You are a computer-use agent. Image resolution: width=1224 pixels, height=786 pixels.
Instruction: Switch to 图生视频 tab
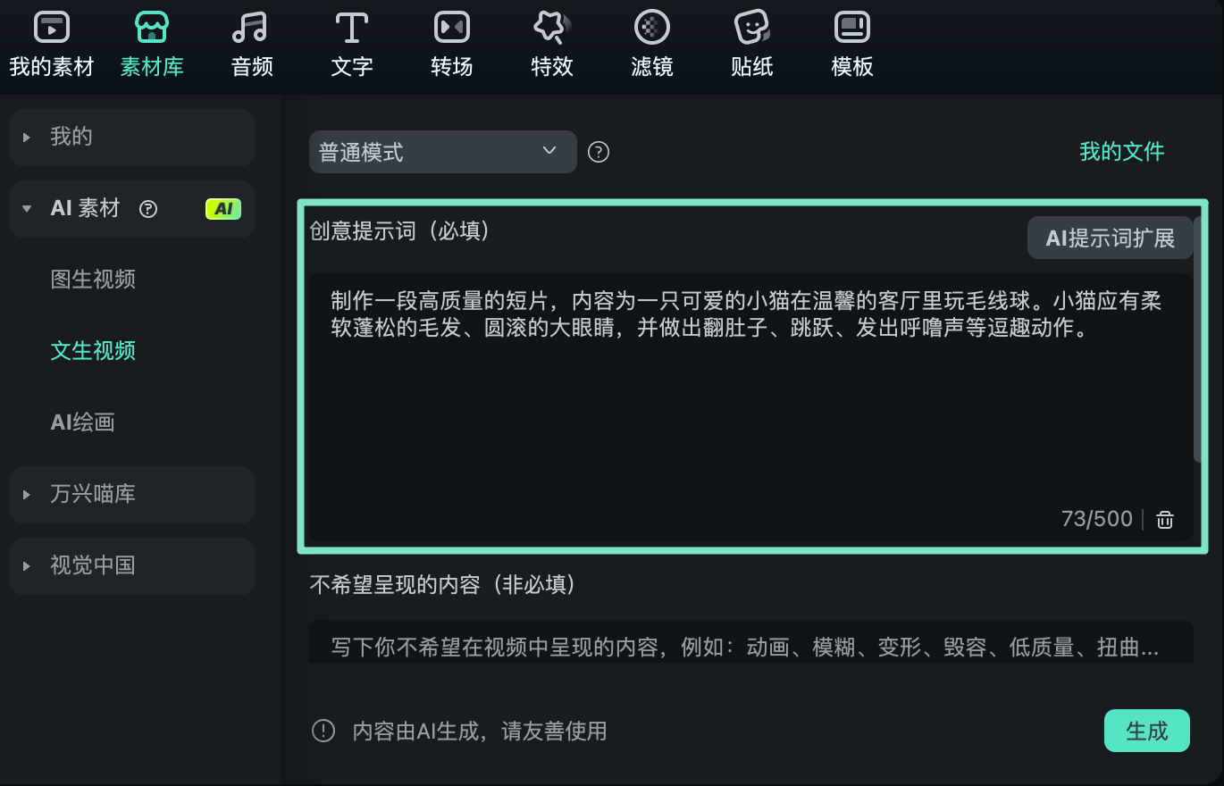[94, 279]
